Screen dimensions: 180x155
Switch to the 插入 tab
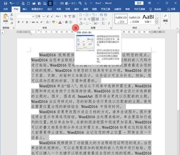25,9
